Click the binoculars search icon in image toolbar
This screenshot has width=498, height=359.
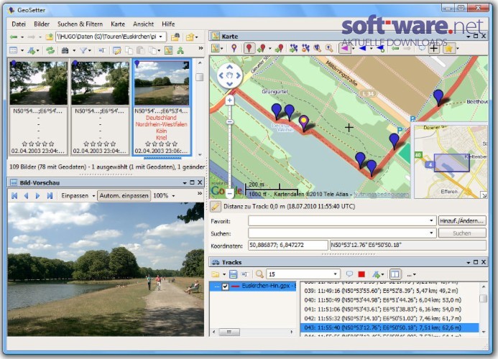click(65, 50)
